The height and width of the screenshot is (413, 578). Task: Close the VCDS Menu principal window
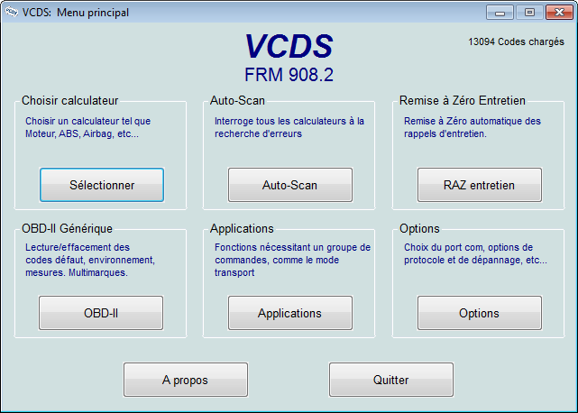559,13
